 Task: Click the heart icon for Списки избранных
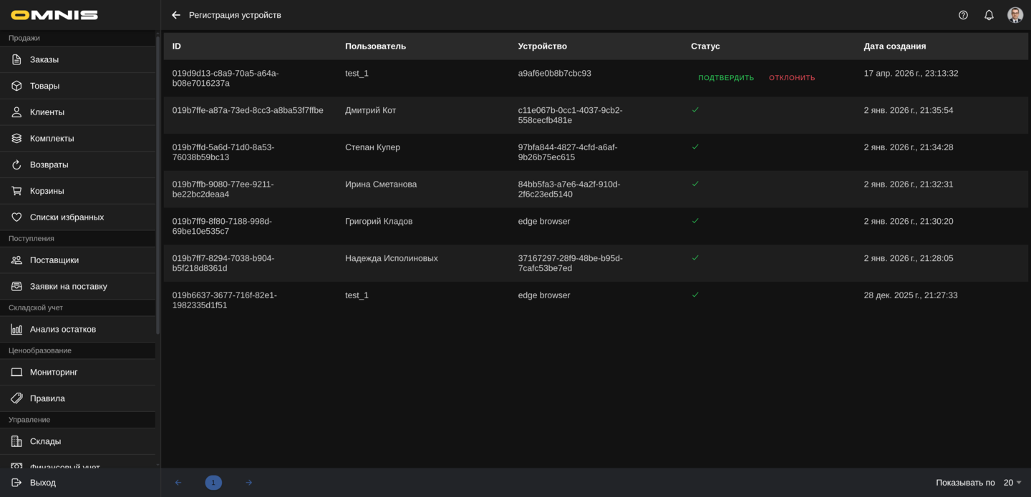tap(16, 217)
